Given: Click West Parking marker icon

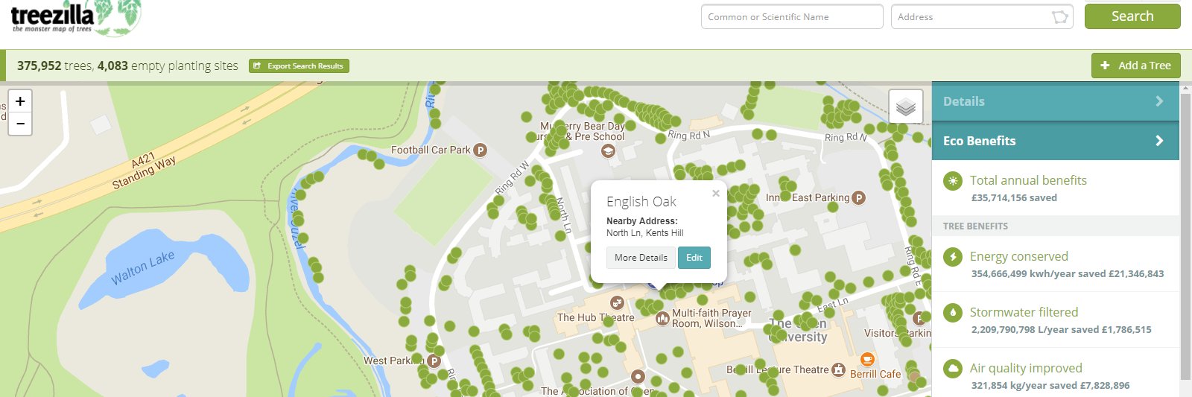Looking at the screenshot, I should (x=434, y=361).
